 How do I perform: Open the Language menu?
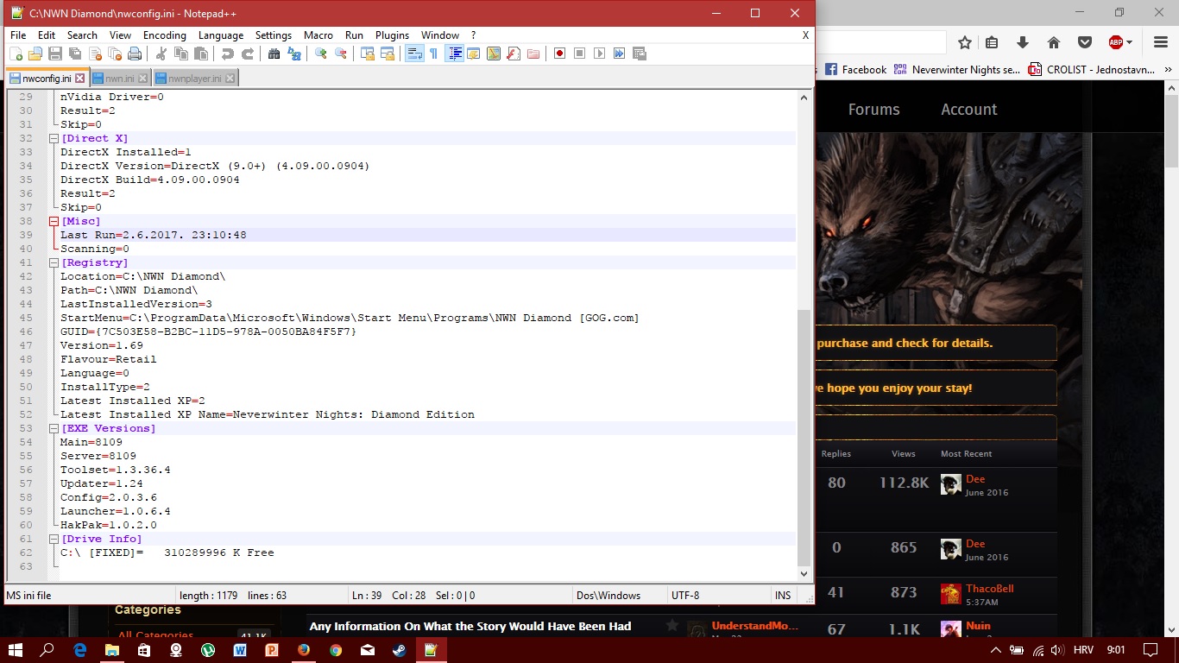[x=221, y=35]
